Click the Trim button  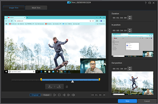(127, 101)
